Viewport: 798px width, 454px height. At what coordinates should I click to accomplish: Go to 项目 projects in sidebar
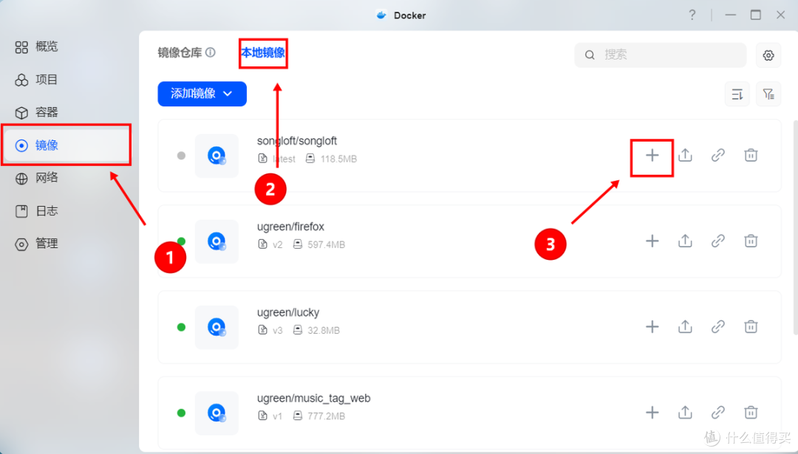tap(37, 79)
